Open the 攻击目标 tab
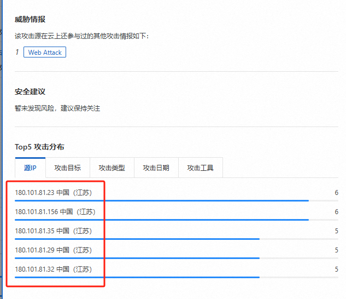The height and width of the screenshot is (299, 346). pyautogui.click(x=68, y=168)
